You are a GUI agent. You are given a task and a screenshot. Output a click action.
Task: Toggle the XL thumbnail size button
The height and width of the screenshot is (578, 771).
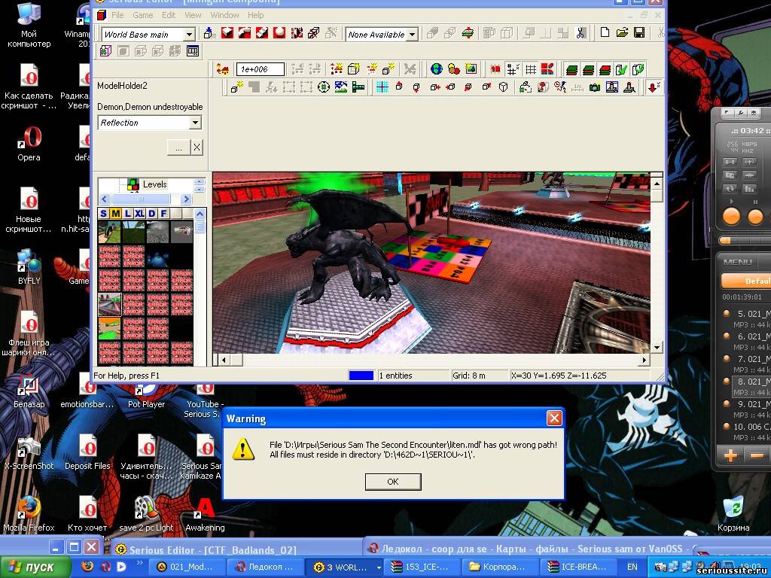point(139,213)
